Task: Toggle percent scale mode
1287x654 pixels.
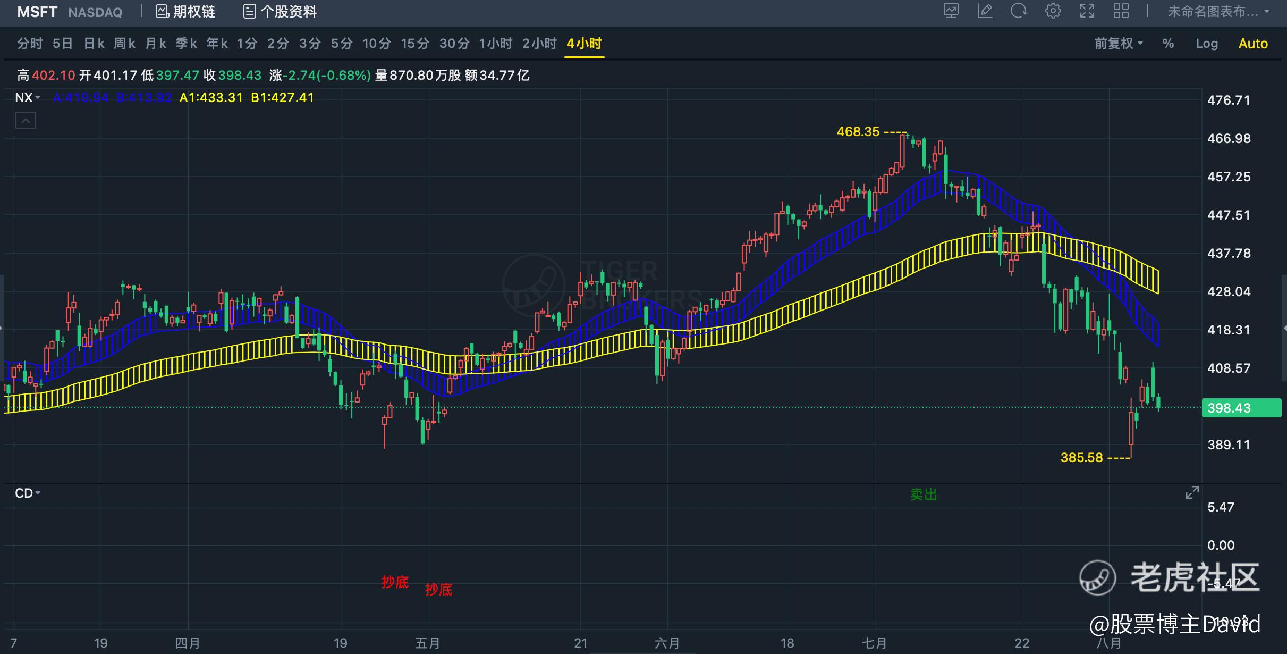Action: coord(1168,44)
